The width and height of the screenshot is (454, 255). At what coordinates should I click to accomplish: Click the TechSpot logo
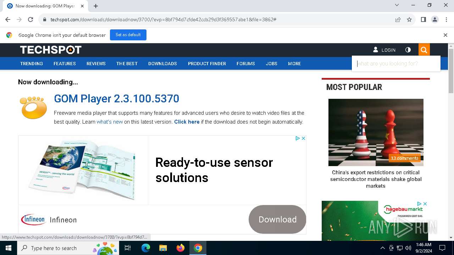tap(51, 50)
